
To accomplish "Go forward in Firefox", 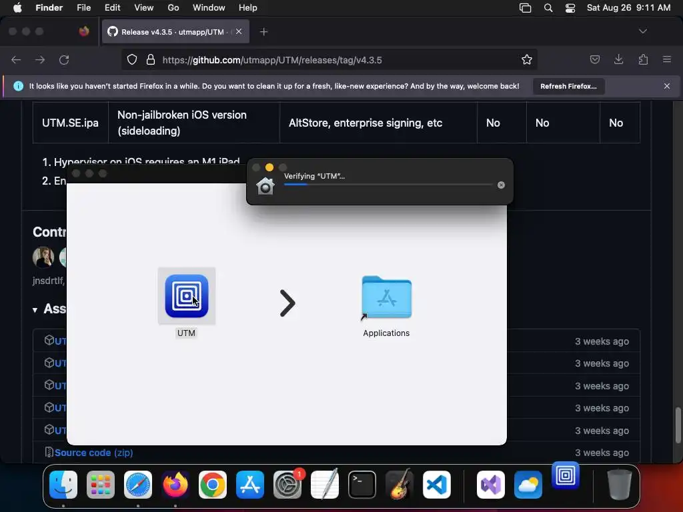I will click(x=40, y=59).
